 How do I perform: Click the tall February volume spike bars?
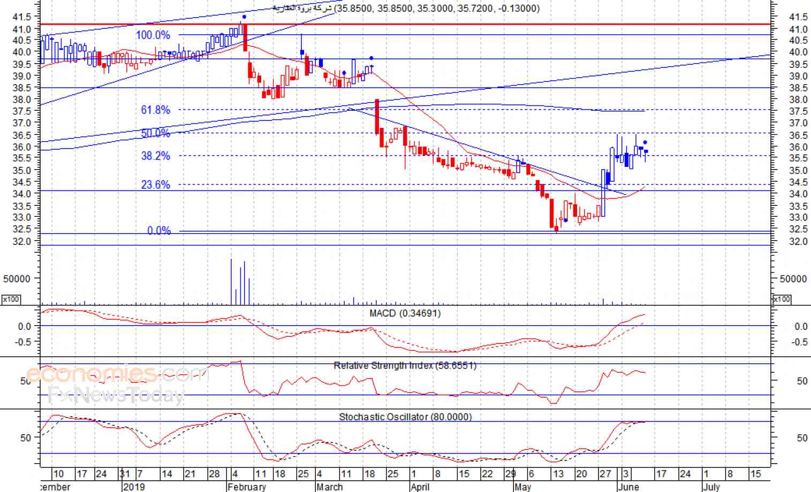point(240,282)
